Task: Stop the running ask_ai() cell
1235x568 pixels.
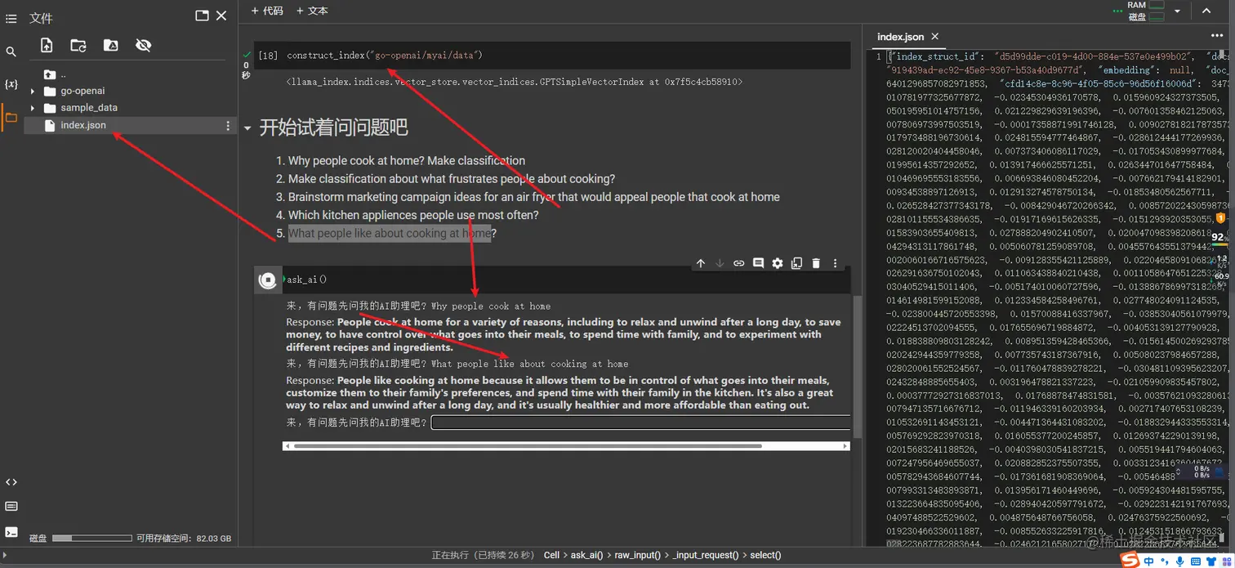Action: click(268, 280)
